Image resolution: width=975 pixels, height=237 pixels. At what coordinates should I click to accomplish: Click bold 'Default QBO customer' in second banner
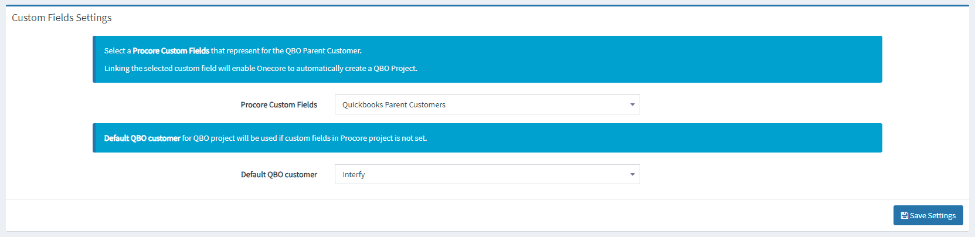coord(142,138)
